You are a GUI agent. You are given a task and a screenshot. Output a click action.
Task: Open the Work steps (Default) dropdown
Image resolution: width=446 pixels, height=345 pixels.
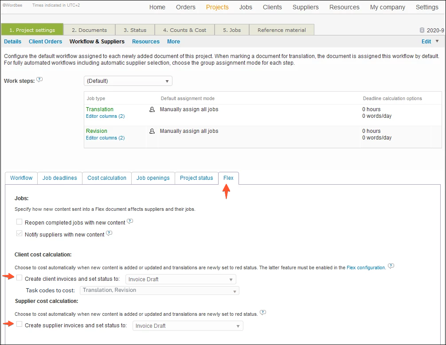point(128,81)
